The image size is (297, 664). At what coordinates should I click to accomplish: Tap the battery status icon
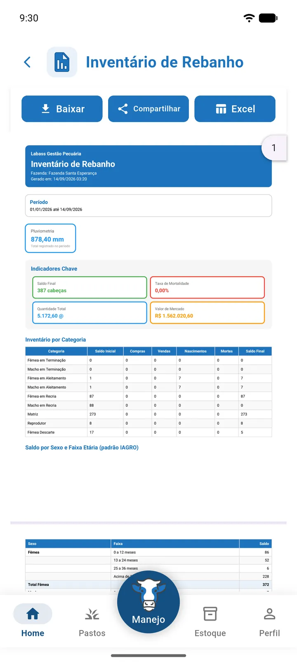point(268,18)
